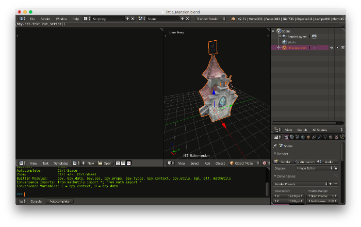Image resolution: width=361 pixels, height=227 pixels.
Task: Open the outliner View menu
Action: 288,130
